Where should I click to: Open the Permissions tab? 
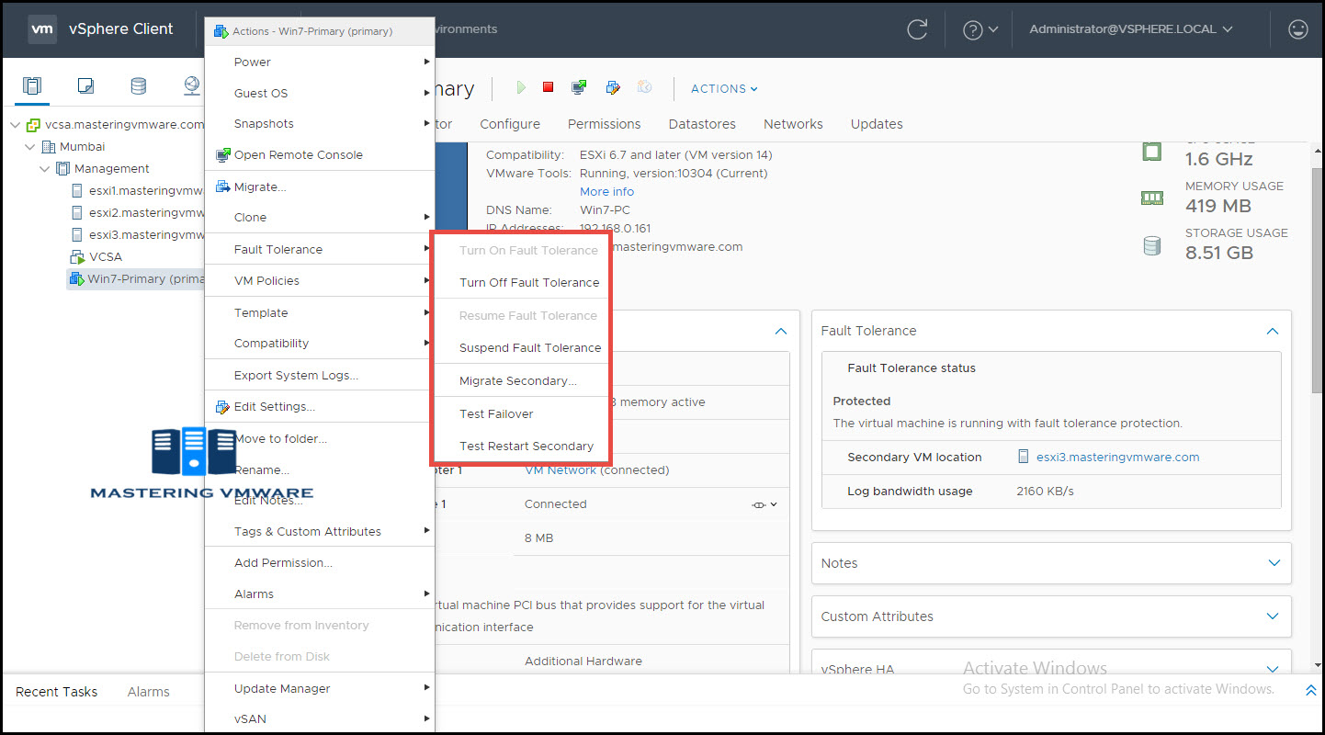[604, 124]
